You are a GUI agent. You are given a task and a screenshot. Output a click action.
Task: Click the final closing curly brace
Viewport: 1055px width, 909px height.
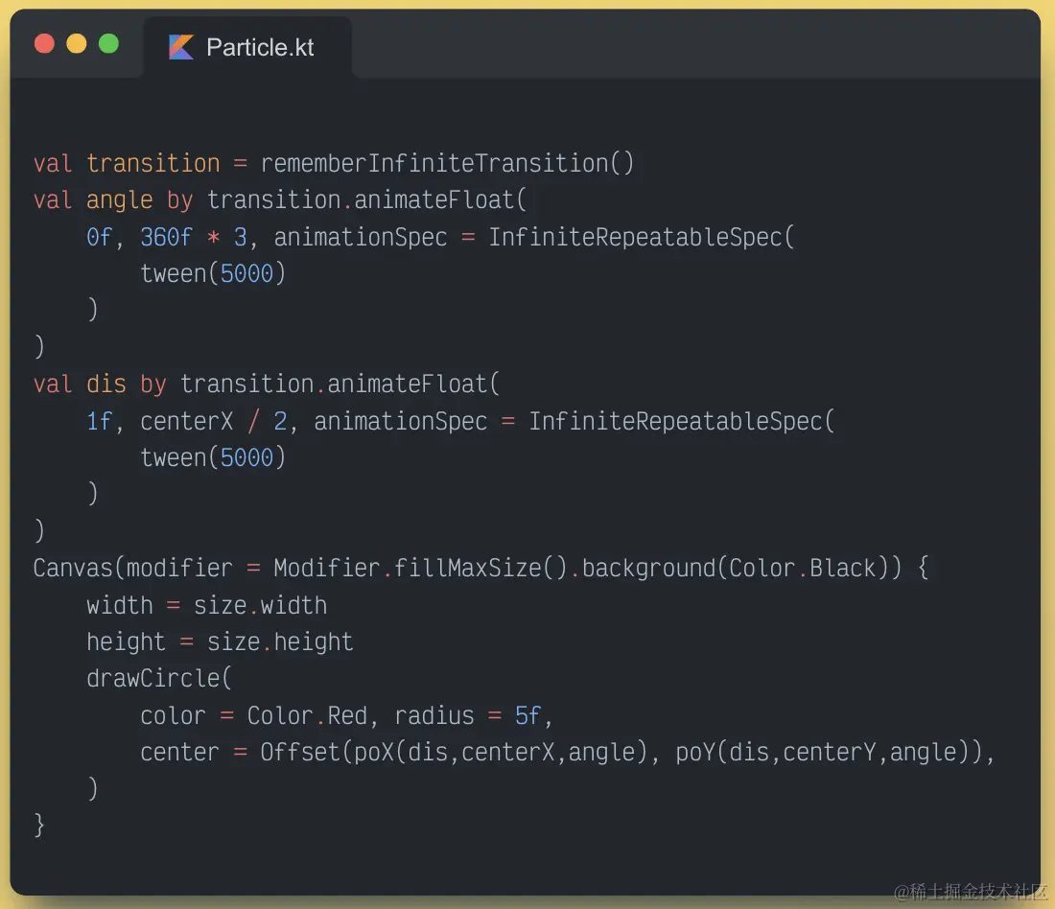(x=39, y=825)
